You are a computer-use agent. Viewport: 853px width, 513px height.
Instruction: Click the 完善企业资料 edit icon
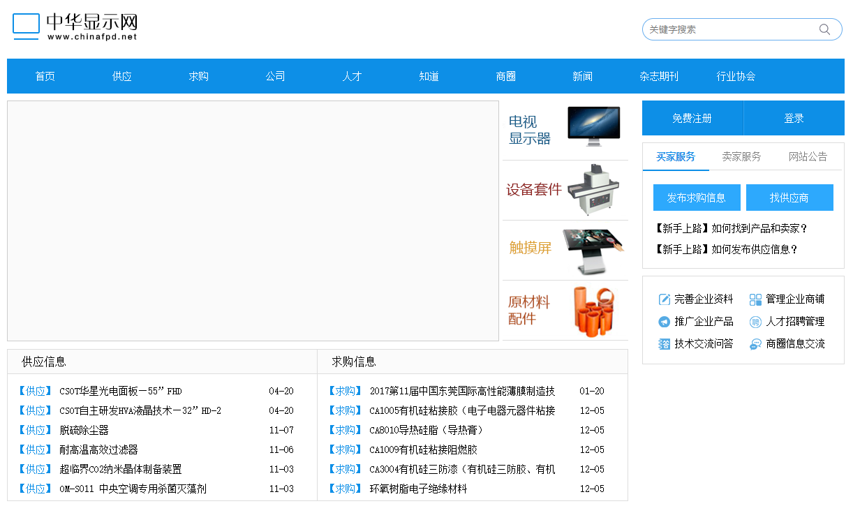pos(664,299)
